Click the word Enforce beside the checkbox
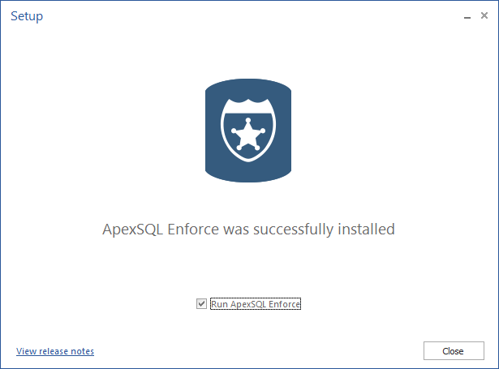499x369 pixels. pos(284,304)
